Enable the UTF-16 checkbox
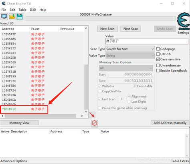This screenshot has width=190, height=164. coord(158,54)
